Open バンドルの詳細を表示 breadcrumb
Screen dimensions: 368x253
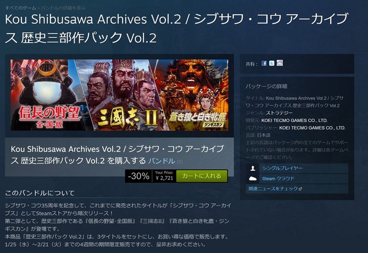[63, 8]
